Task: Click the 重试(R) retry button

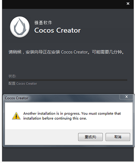Action: coord(90,137)
